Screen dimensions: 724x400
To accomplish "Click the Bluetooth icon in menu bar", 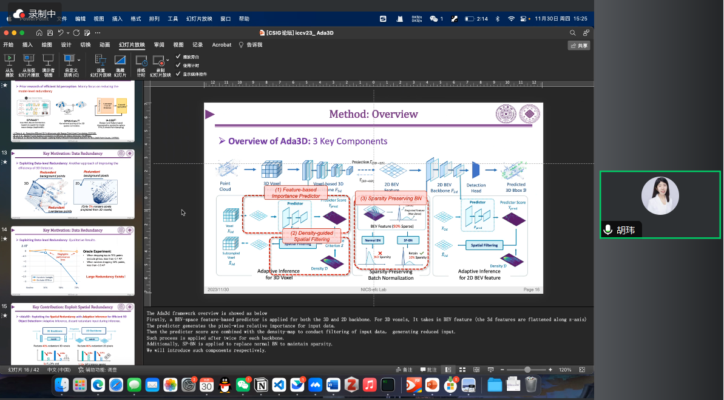I will 498,19.
